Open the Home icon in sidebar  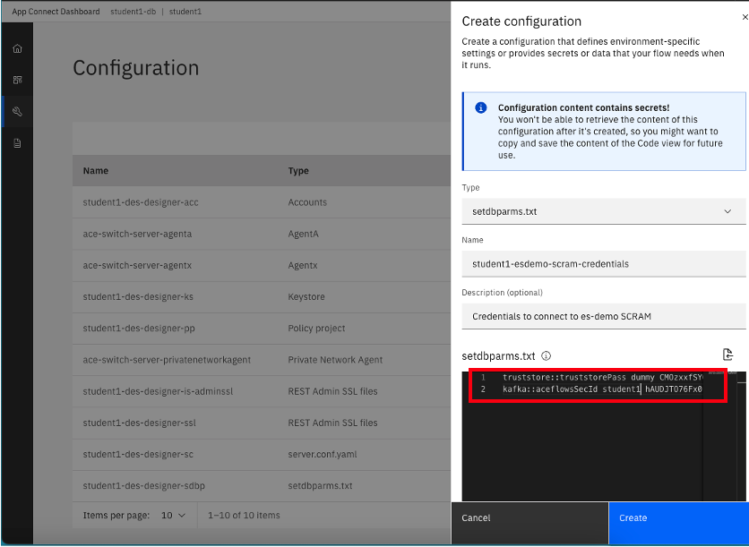point(17,48)
